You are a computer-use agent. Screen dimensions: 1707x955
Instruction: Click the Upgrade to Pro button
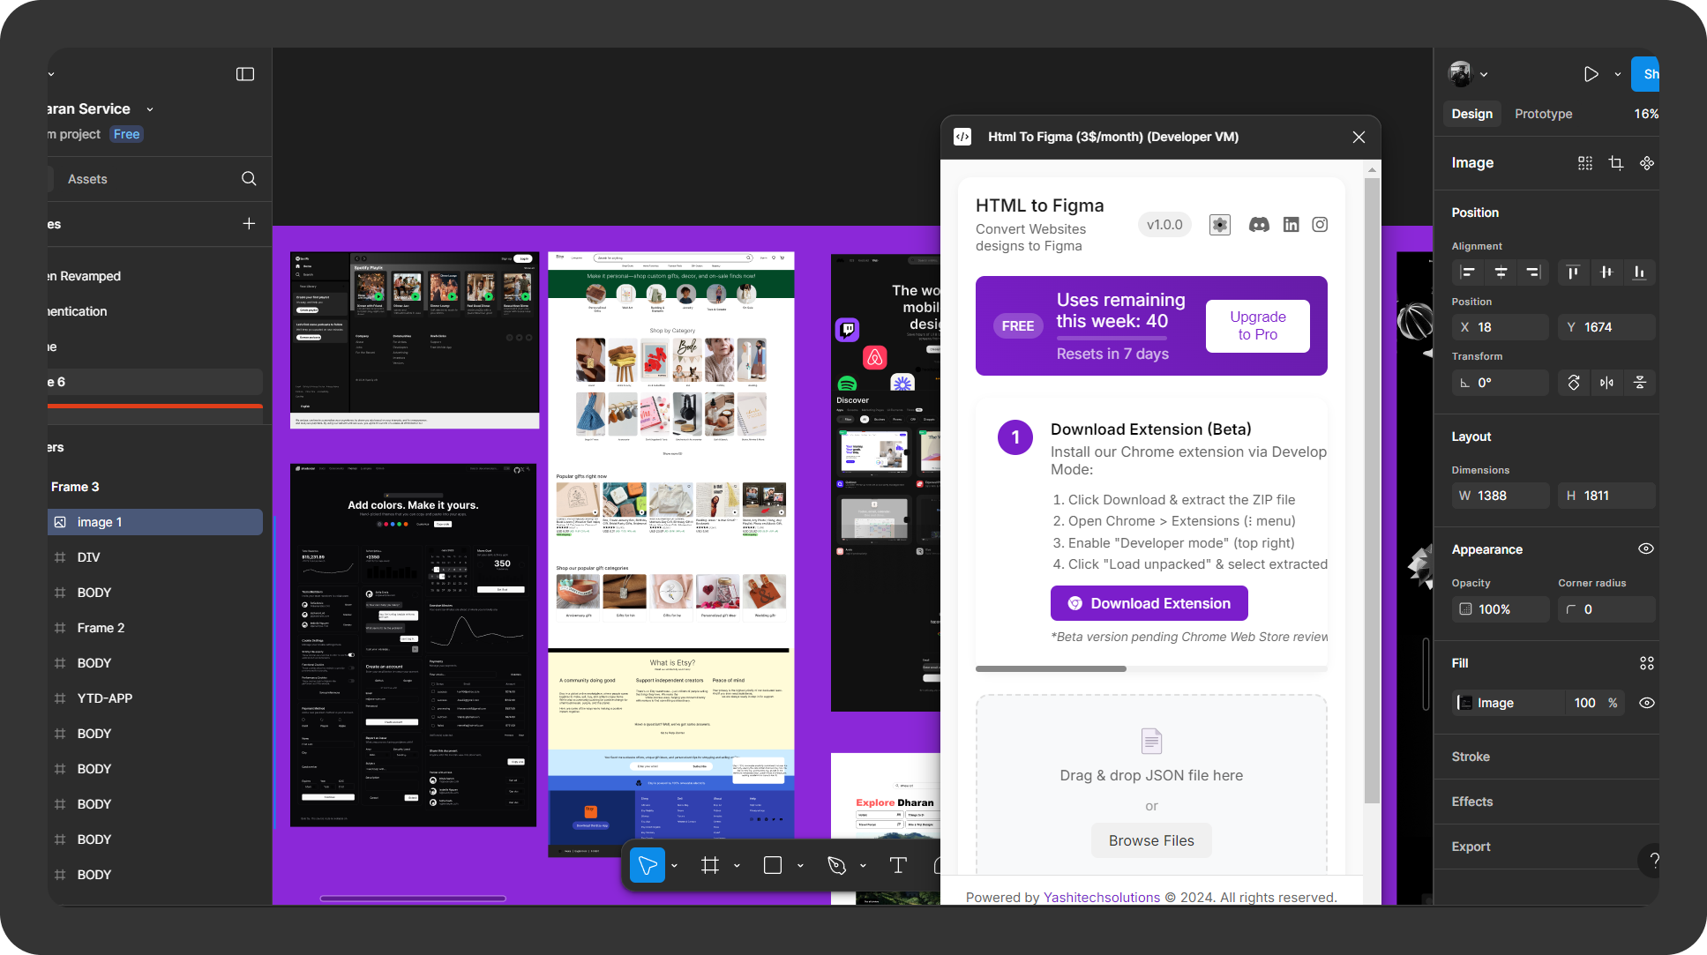click(x=1258, y=326)
